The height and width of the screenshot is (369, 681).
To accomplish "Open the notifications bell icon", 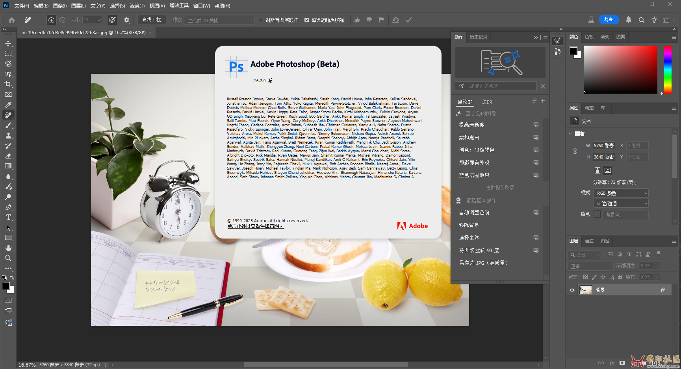I will pos(629,20).
